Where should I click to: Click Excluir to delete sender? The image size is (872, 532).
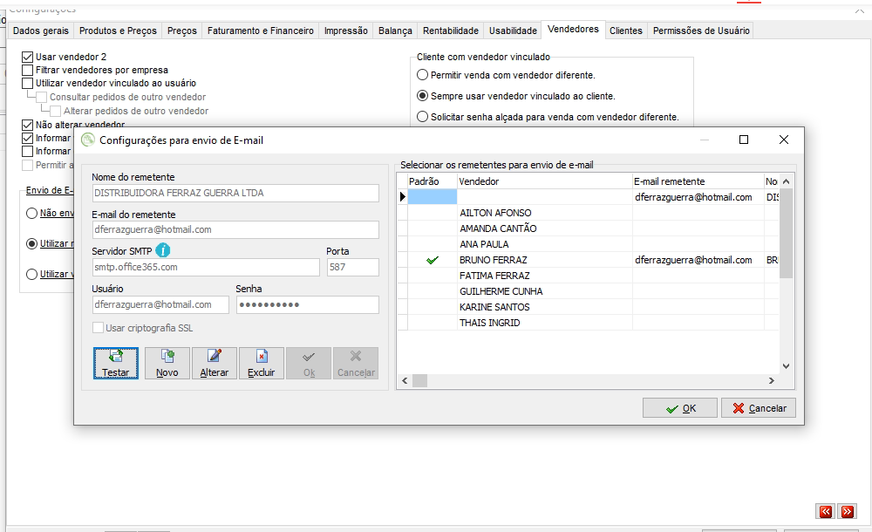262,364
